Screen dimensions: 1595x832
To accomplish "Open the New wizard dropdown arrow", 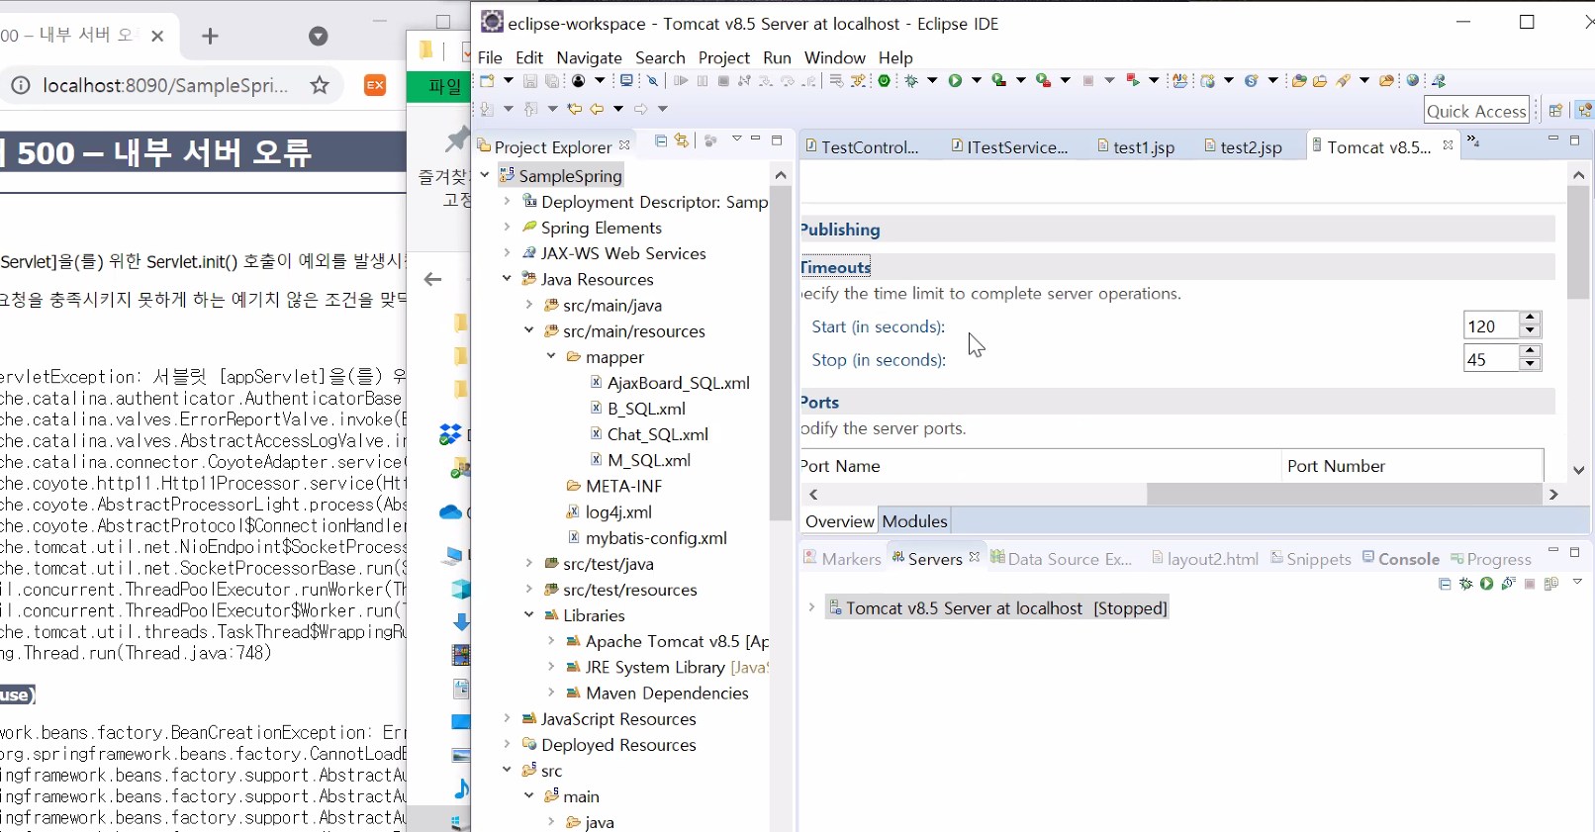I will coord(509,80).
